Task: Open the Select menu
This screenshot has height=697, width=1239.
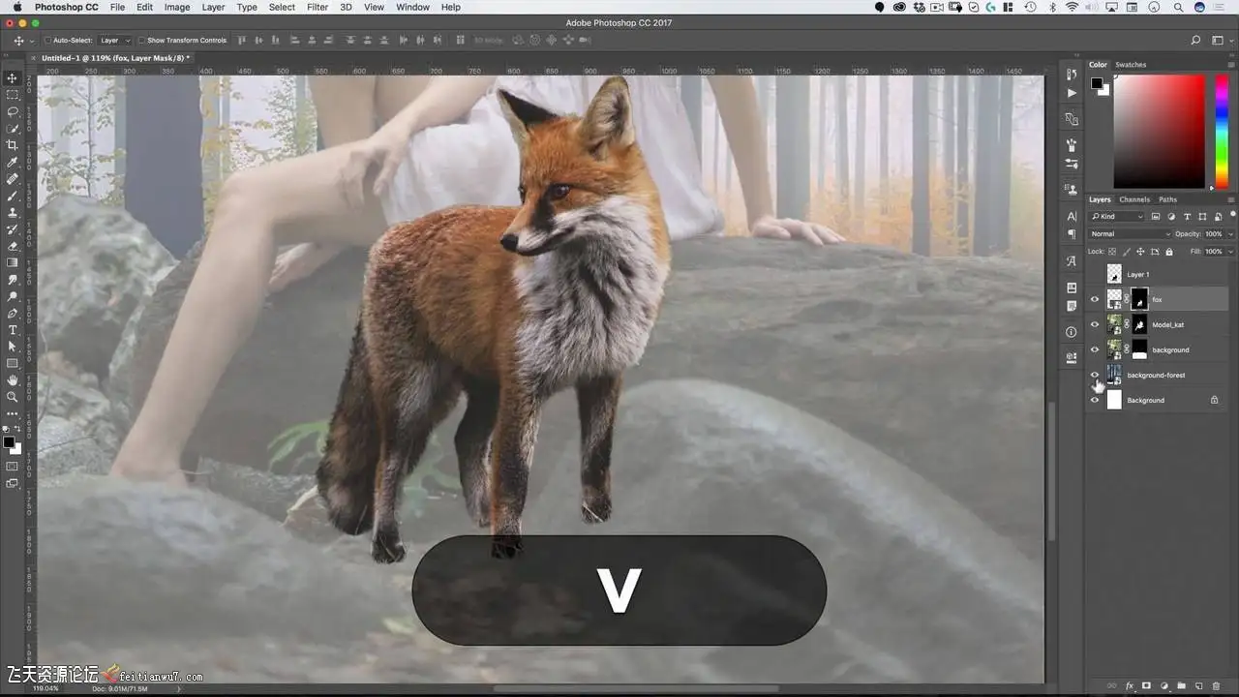Action: click(x=282, y=7)
